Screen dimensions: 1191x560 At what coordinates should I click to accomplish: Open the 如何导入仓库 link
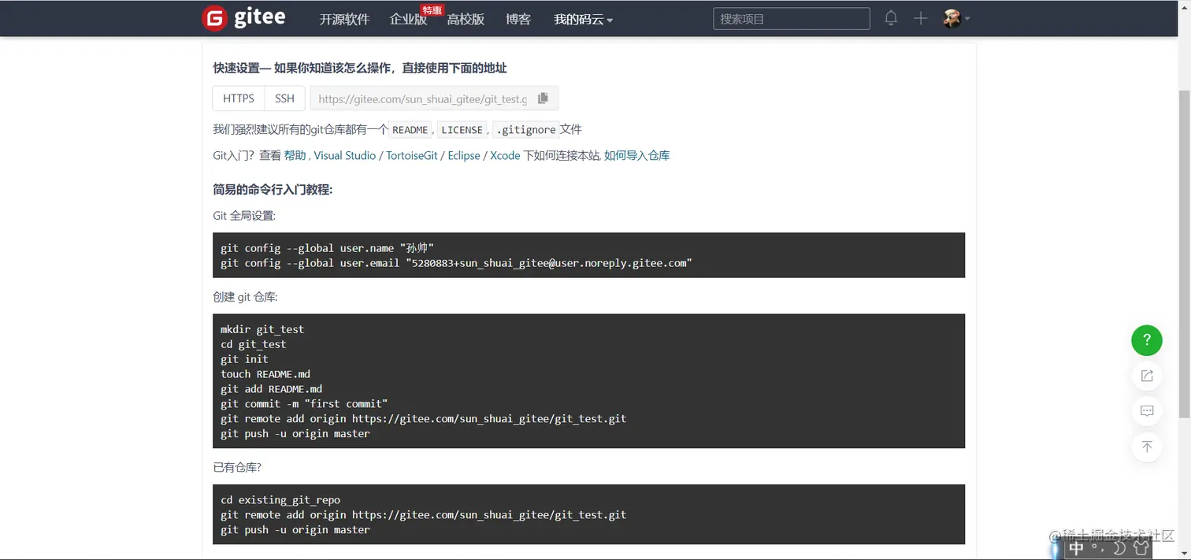click(637, 155)
